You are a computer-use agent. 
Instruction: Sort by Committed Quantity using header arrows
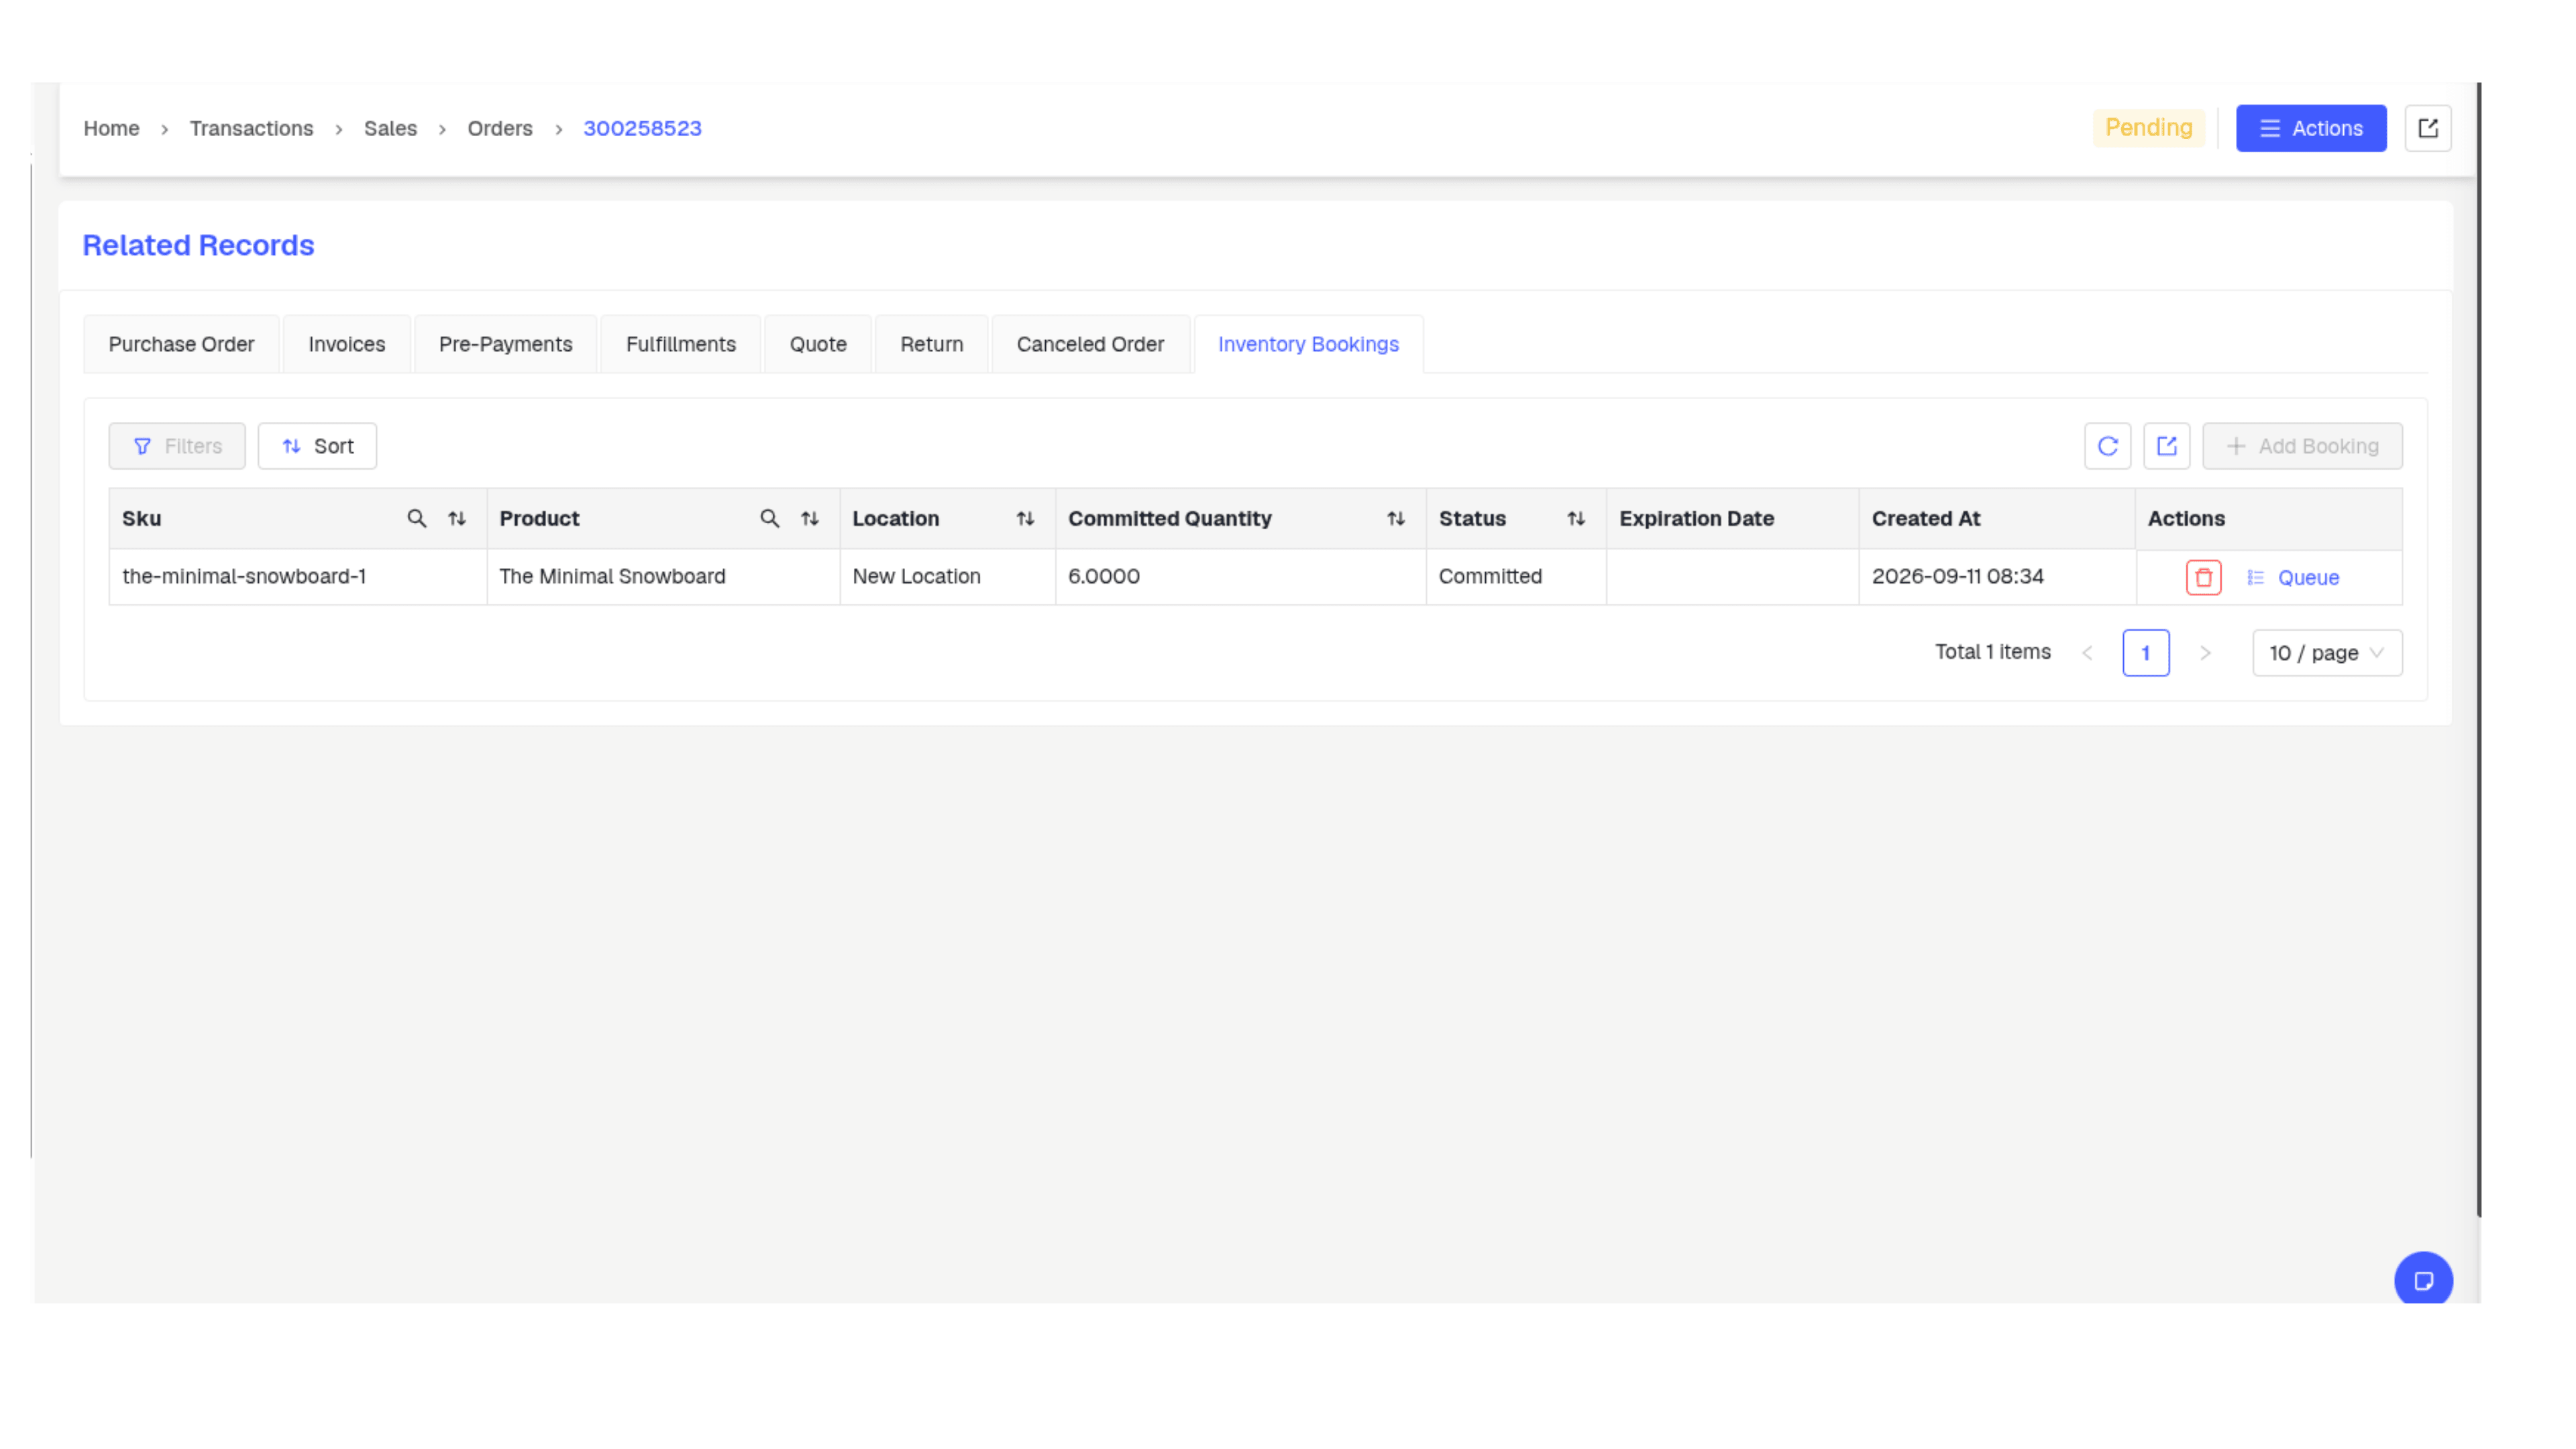(x=1396, y=518)
